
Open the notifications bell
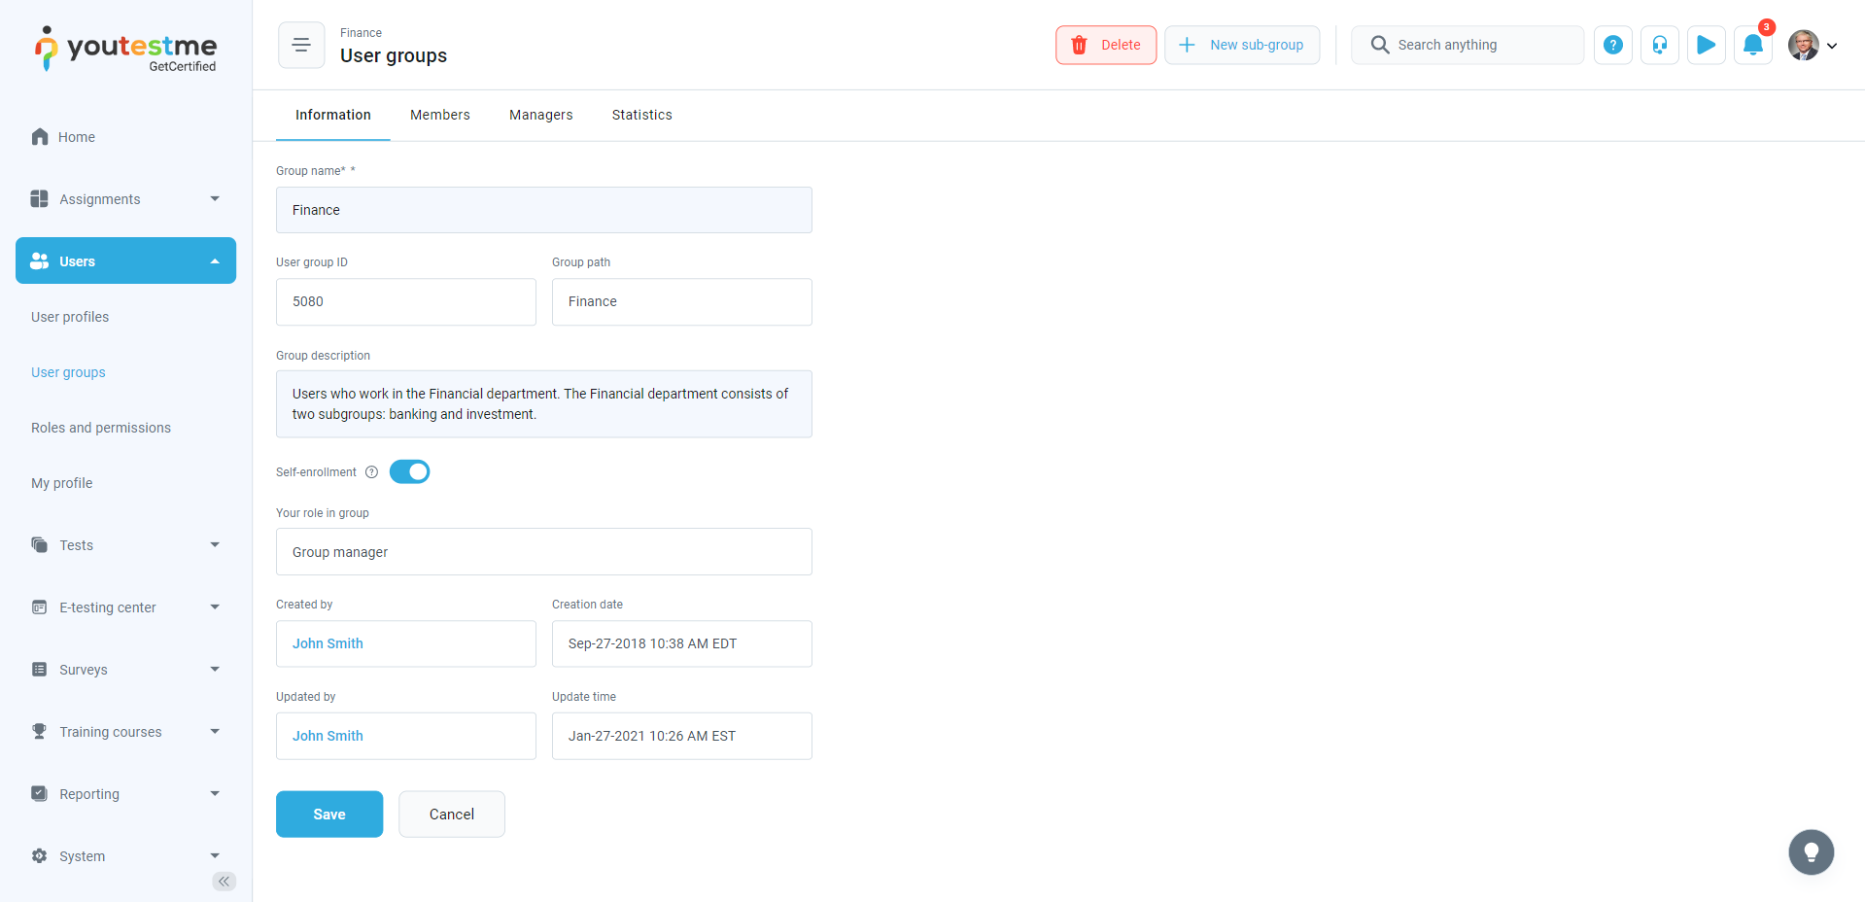[x=1752, y=45]
